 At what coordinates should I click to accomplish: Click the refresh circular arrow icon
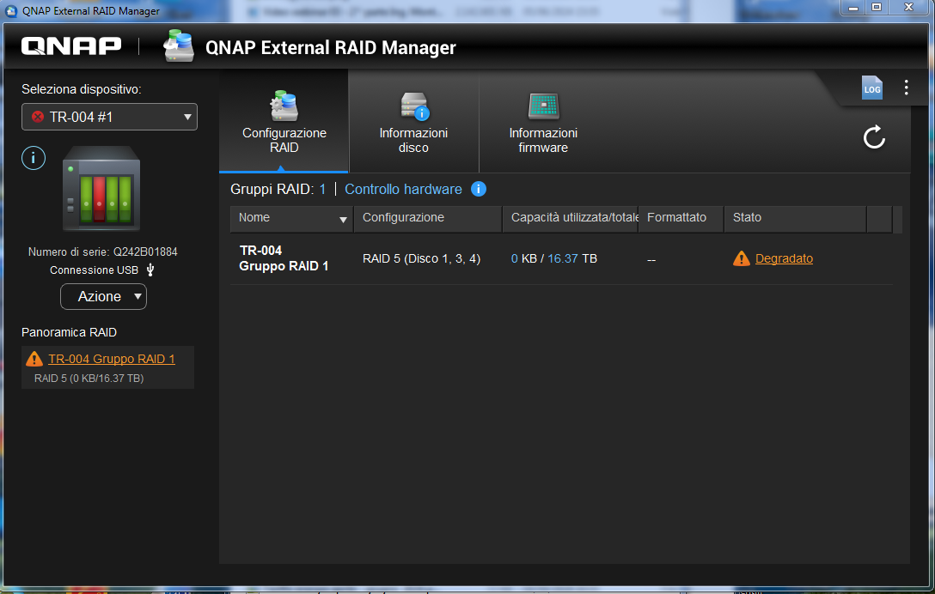(874, 137)
